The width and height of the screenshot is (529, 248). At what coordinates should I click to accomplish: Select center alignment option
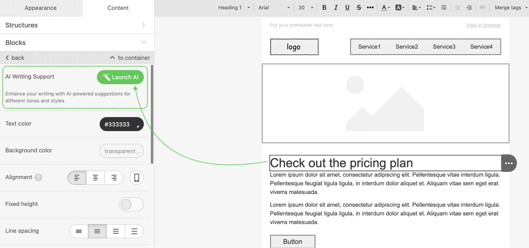tap(95, 178)
